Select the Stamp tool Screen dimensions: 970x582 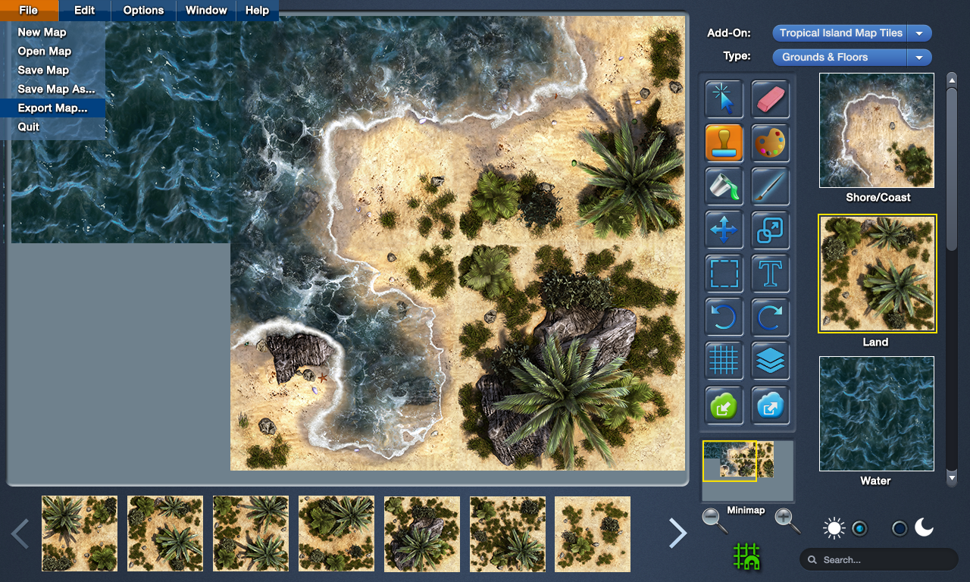point(724,142)
